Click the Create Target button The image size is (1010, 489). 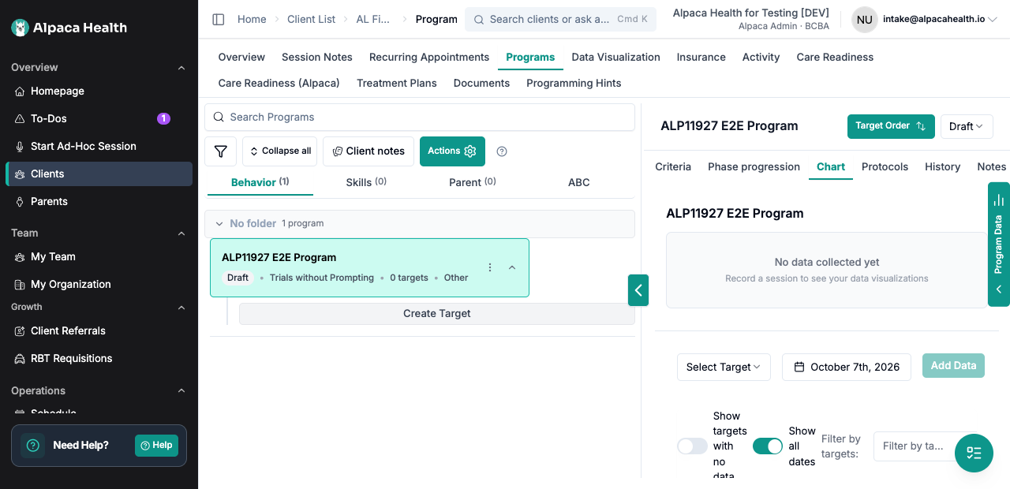(437, 313)
